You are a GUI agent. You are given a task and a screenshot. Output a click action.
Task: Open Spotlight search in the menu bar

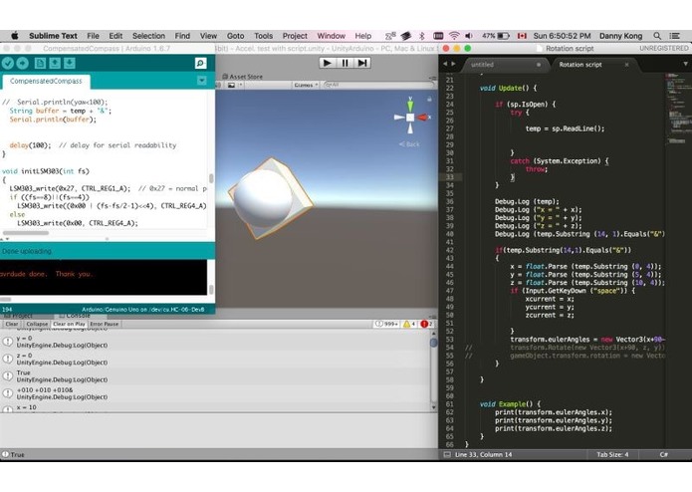pos(657,36)
